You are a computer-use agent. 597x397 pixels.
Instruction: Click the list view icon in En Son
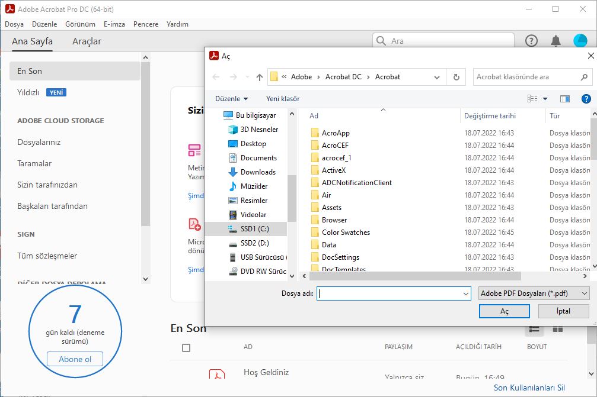(534, 329)
